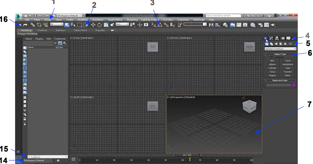This screenshot has width=313, height=164.
Task: Open the Help menu
Action: (x=211, y=20)
